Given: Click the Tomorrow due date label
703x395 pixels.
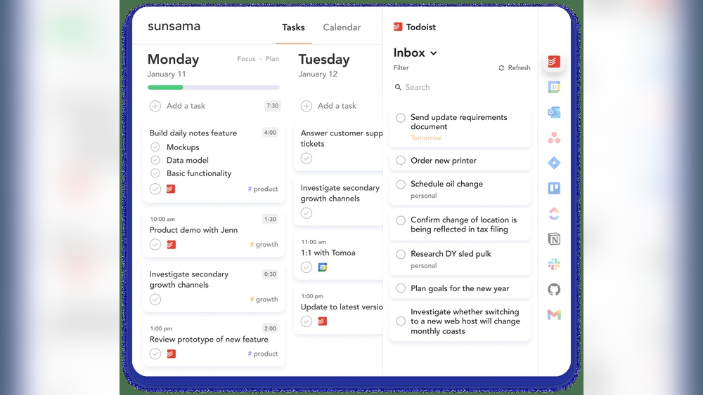Looking at the screenshot, I should pyautogui.click(x=426, y=138).
